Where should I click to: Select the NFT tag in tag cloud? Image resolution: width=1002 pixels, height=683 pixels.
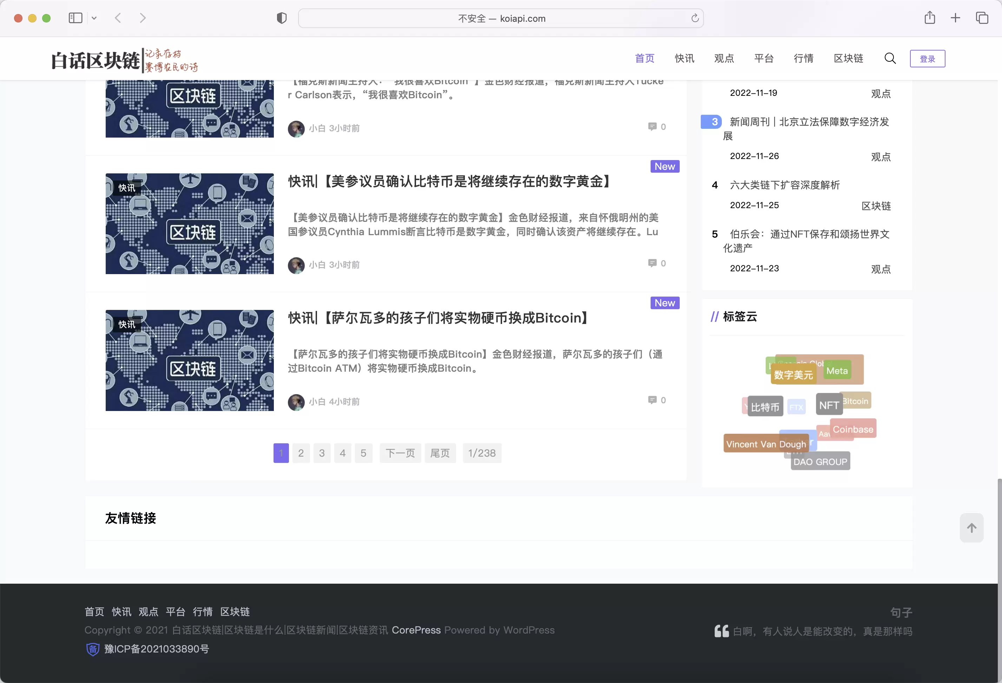pyautogui.click(x=829, y=405)
